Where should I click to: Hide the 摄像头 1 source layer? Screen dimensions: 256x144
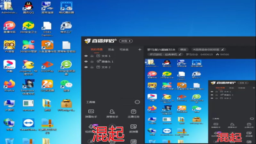(x=86, y=61)
